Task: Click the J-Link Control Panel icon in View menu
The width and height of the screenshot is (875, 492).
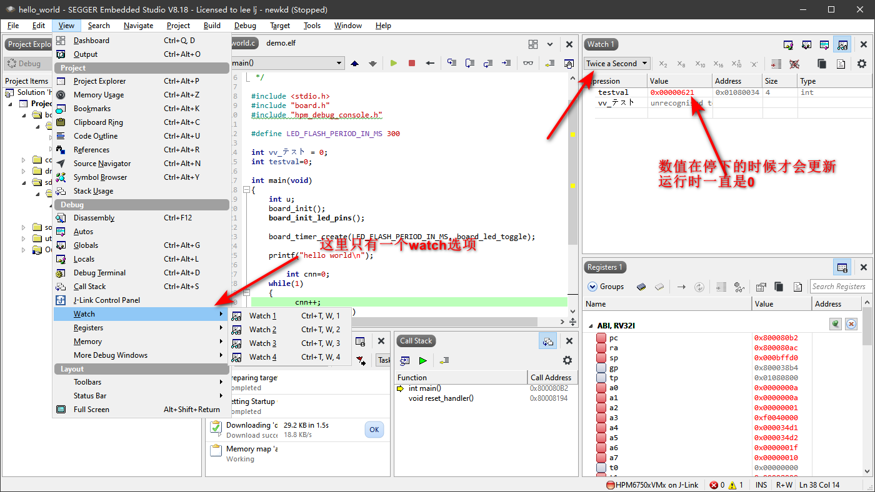Action: coord(61,300)
